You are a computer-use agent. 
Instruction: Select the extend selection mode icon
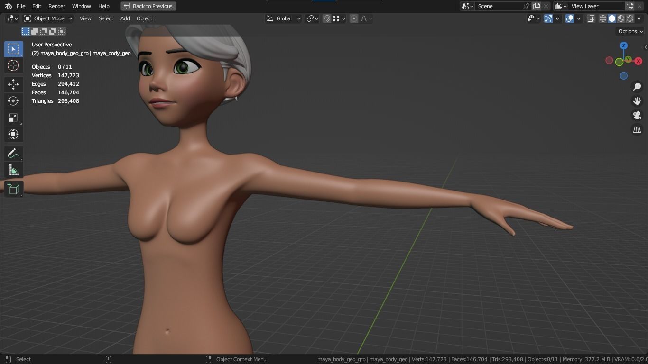35,31
